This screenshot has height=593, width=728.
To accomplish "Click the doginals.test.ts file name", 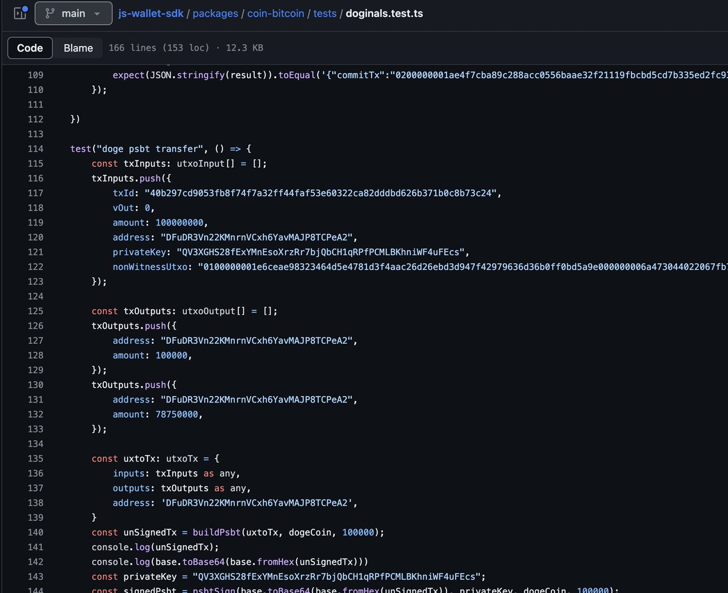I will 384,13.
